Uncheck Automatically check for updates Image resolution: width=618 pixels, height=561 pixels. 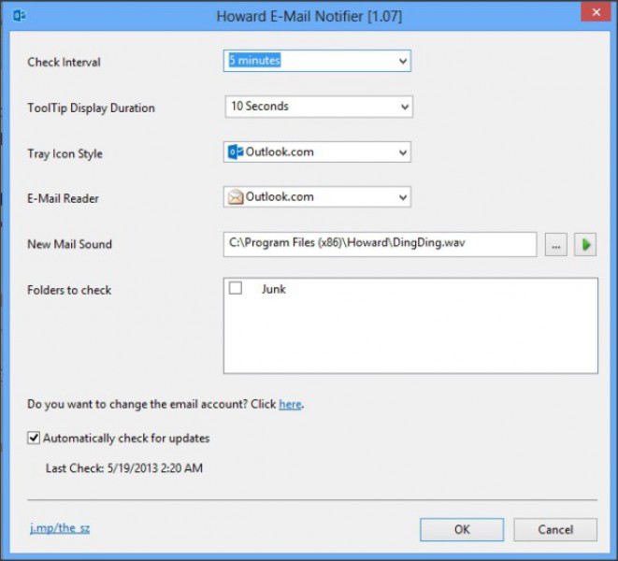35,438
